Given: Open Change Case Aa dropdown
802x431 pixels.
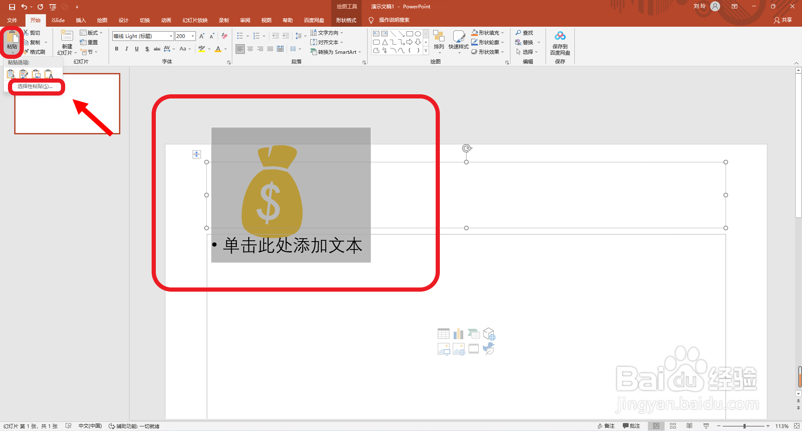Looking at the screenshot, I should (185, 49).
